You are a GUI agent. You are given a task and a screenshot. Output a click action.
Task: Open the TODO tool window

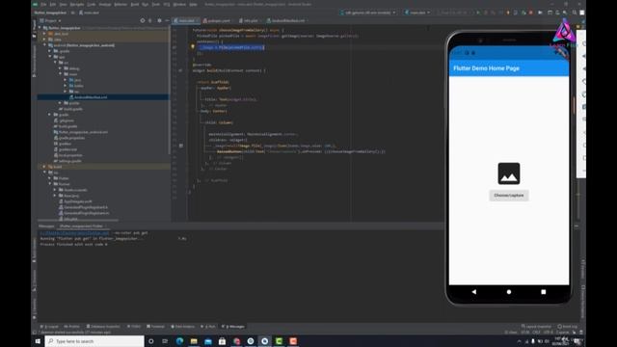point(134,327)
